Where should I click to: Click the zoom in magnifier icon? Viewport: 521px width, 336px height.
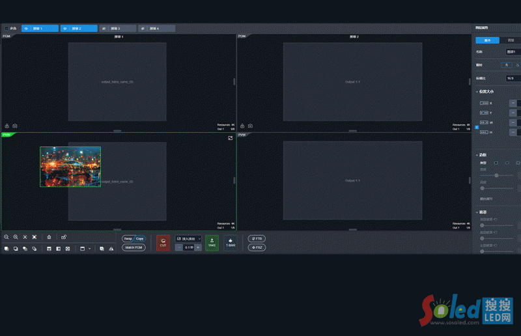coord(15,237)
